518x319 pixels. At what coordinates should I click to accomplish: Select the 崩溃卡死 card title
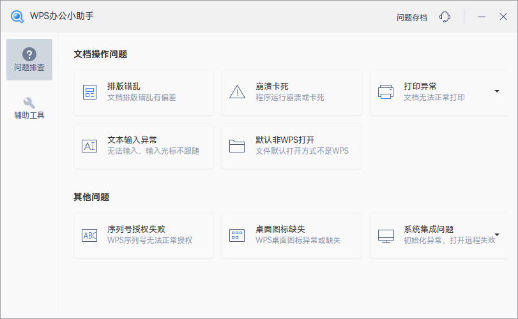[272, 86]
